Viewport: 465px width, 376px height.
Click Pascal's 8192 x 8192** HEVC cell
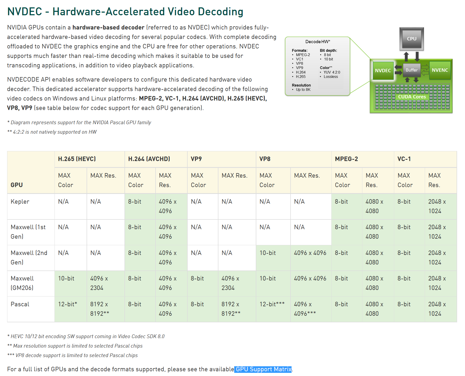click(x=106, y=309)
